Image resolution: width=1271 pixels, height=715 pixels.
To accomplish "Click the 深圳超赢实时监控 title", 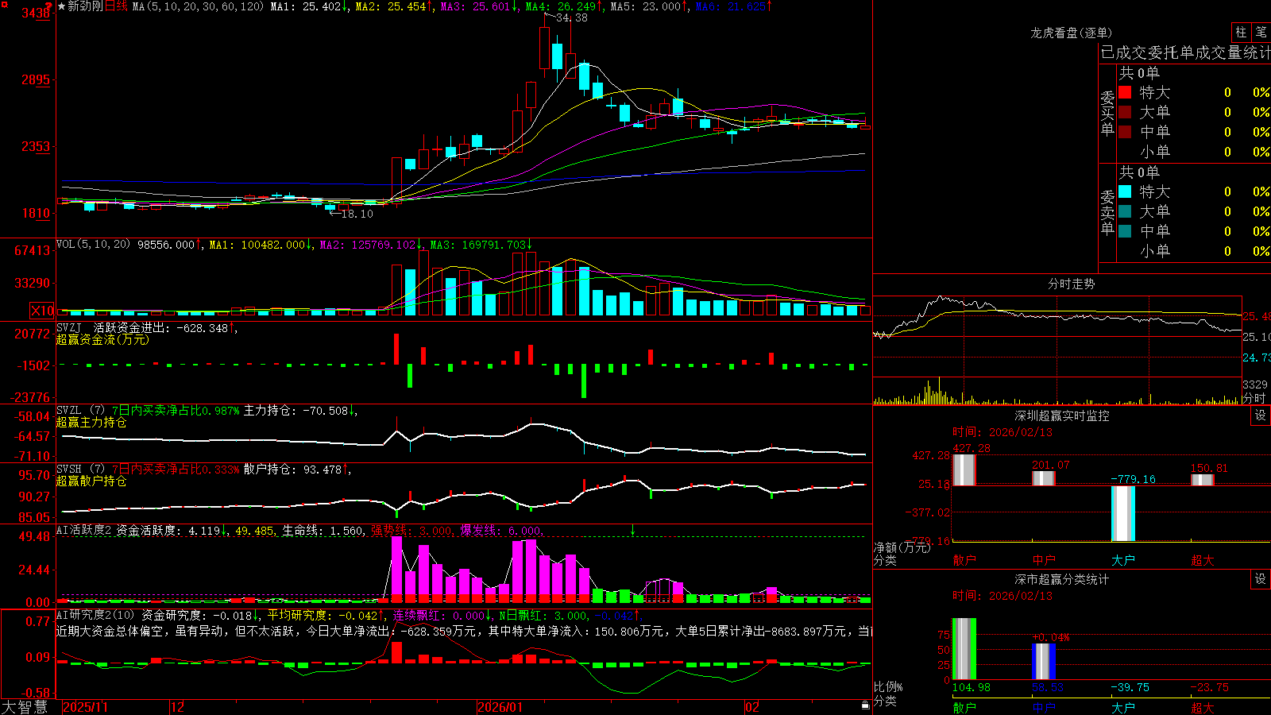I will (x=1061, y=415).
